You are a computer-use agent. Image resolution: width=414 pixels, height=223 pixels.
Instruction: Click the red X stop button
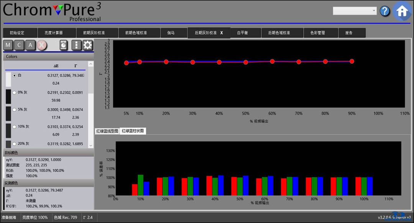point(42,45)
